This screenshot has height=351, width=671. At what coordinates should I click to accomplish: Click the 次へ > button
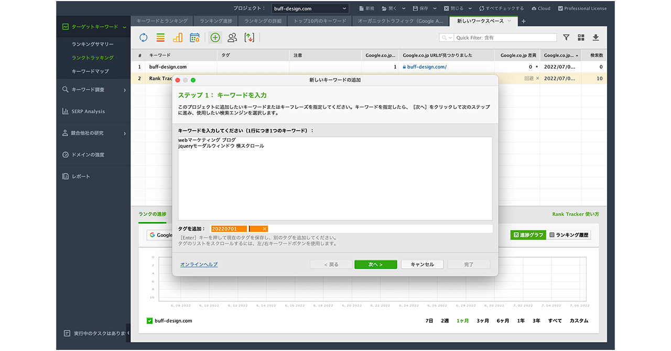point(375,265)
